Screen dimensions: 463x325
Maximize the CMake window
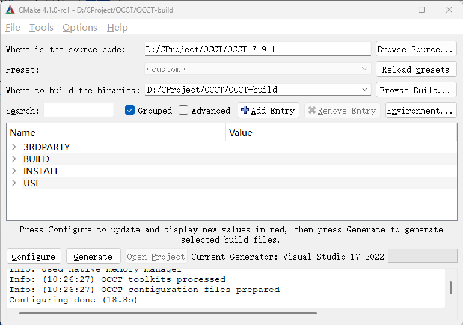[422, 10]
